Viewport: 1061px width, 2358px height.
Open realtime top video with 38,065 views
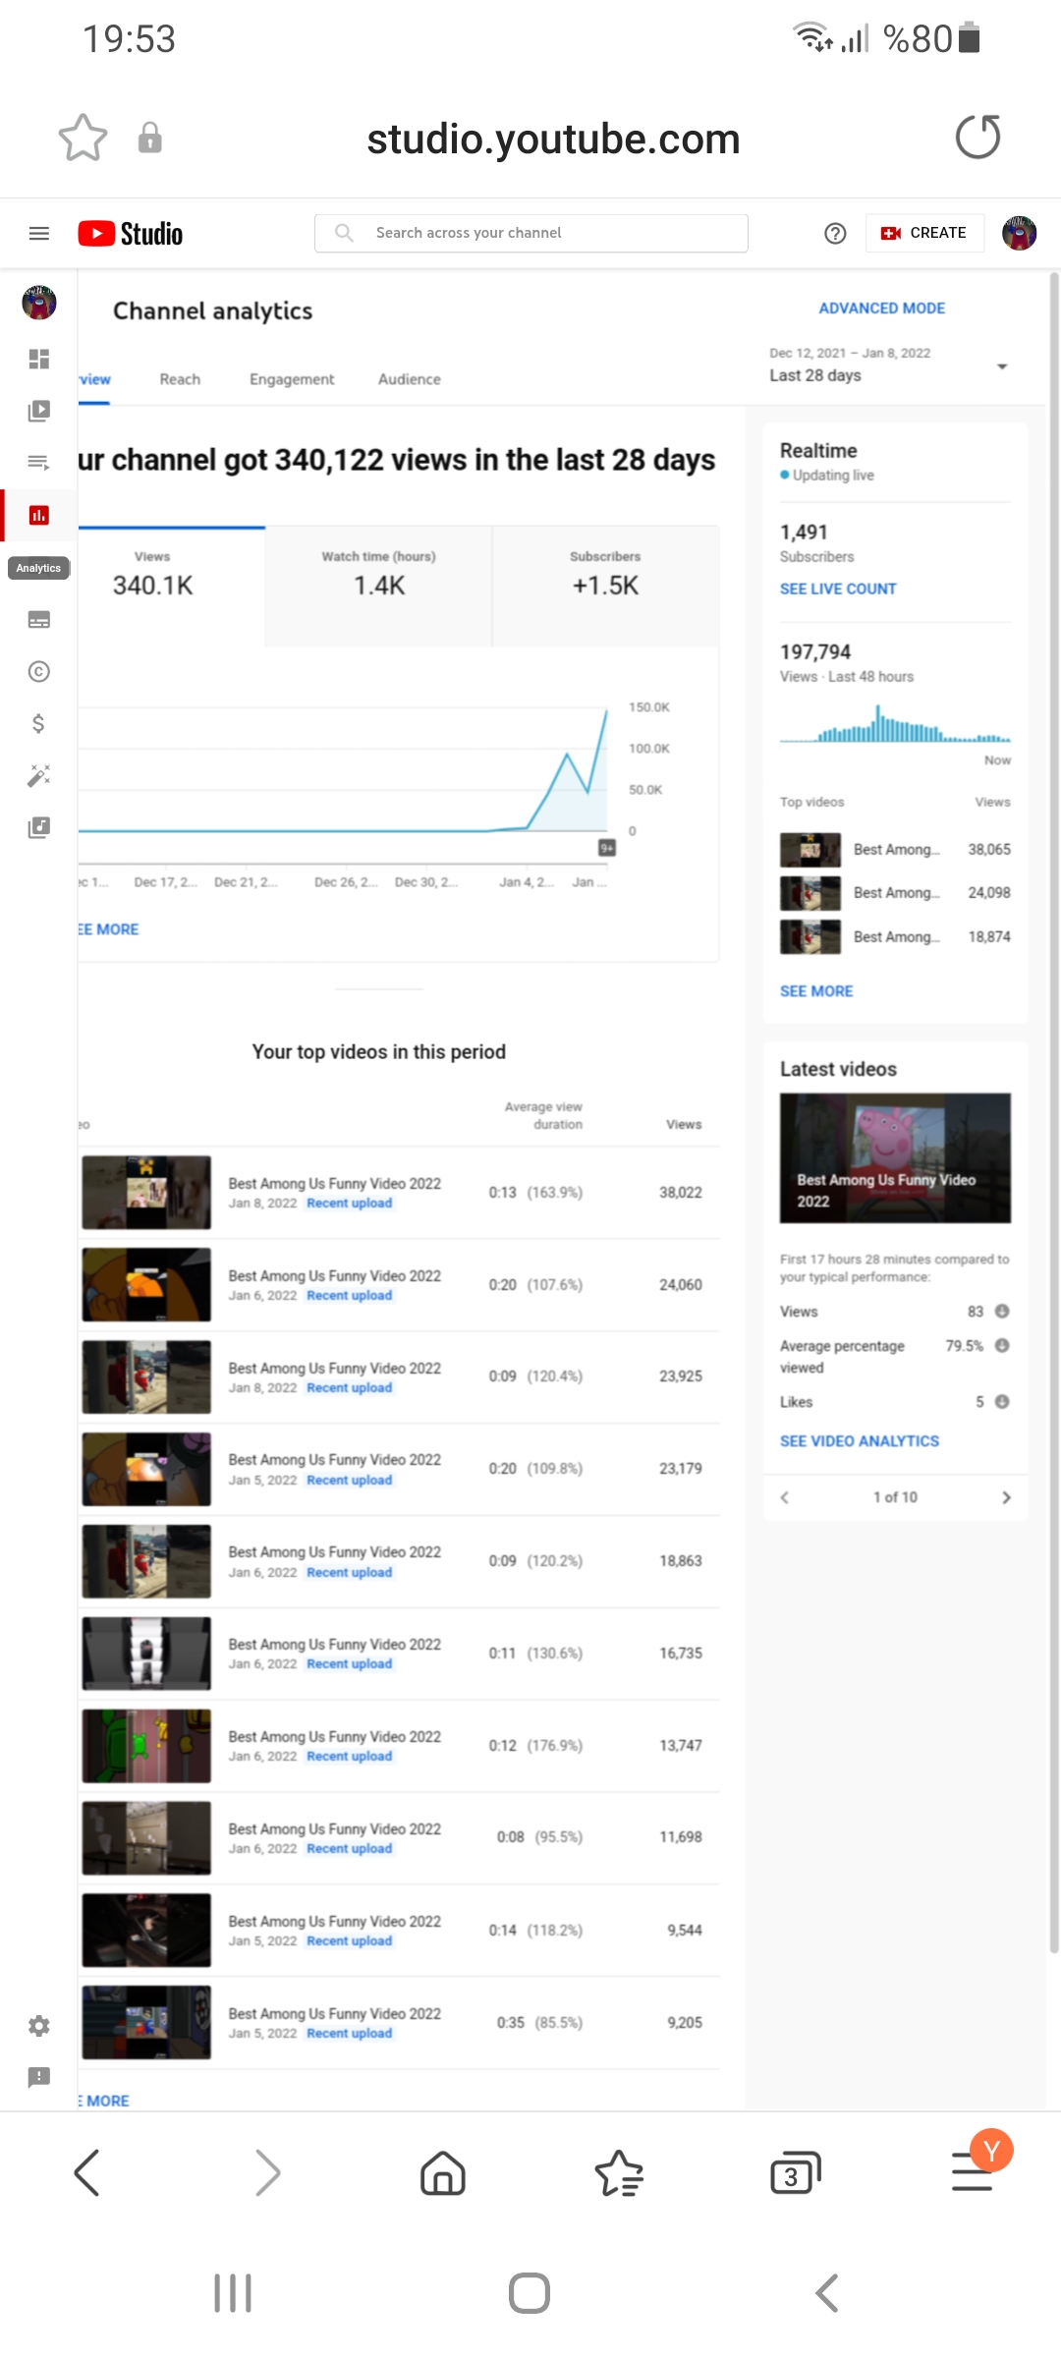coord(895,850)
